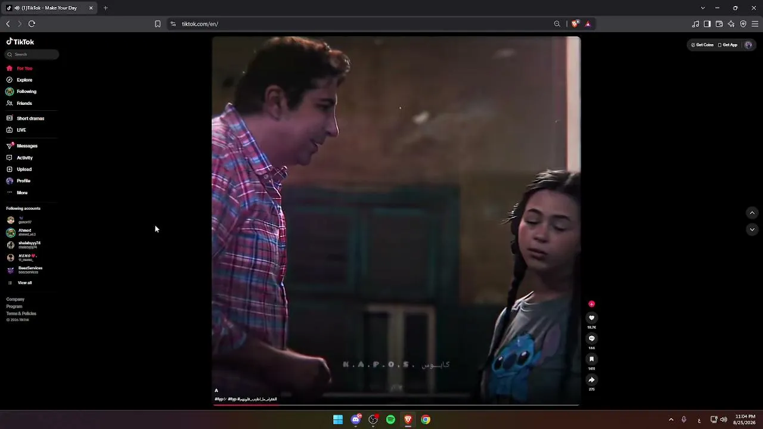
Task: Close the TikTok browser tab
Action: coord(91,8)
